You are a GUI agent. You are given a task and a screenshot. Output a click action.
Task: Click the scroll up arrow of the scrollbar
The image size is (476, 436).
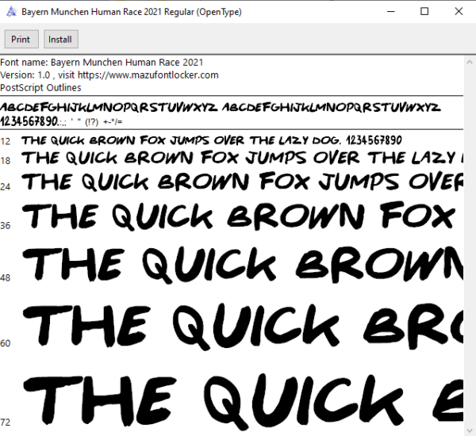(470, 62)
